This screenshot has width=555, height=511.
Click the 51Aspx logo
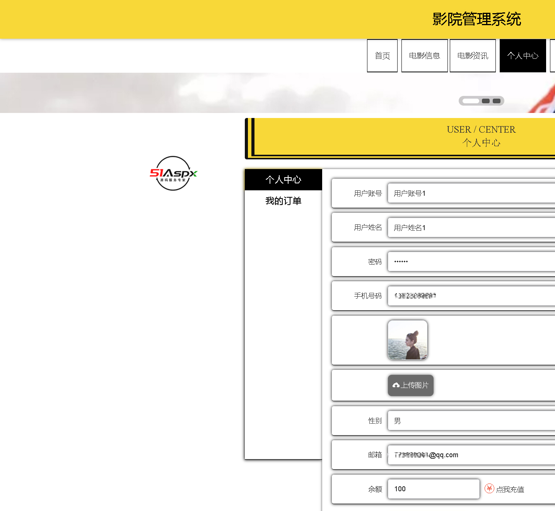173,173
